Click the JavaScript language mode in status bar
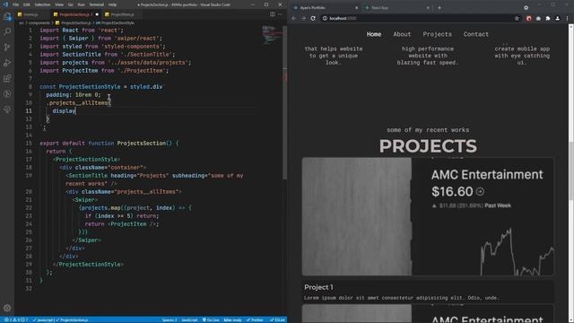This screenshot has height=323, width=574. click(x=189, y=320)
